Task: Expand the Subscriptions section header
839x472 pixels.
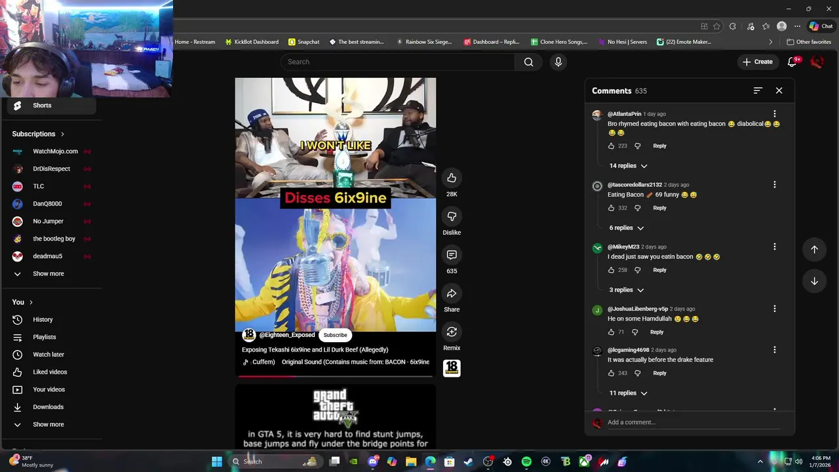Action: point(38,134)
